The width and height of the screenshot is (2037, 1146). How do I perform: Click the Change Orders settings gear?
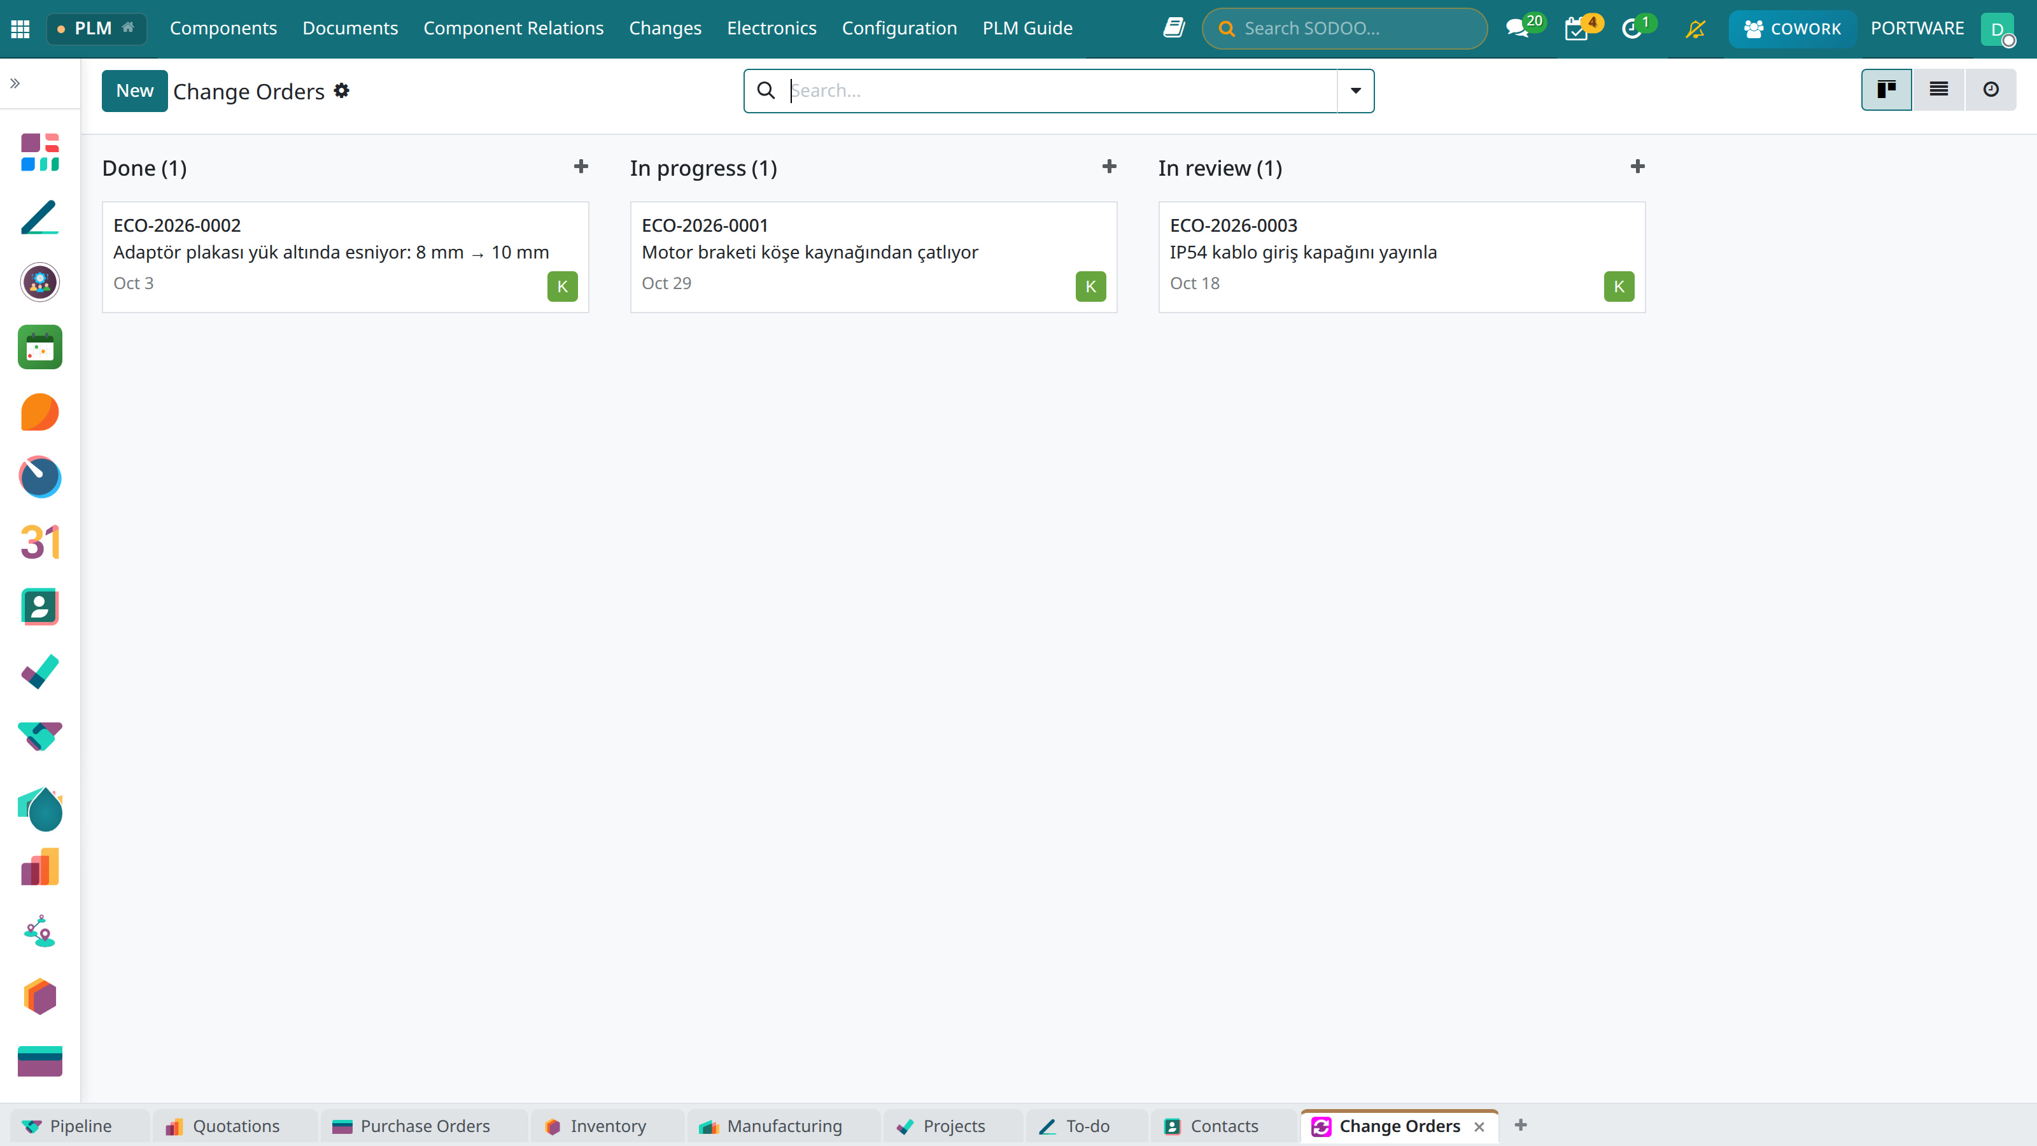pyautogui.click(x=342, y=90)
